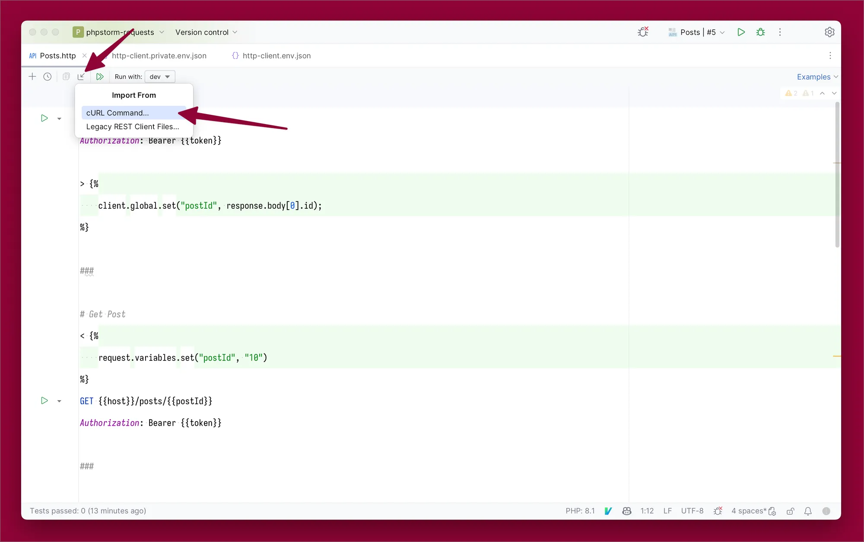Open the 'Run with' dev environment dropdown
The width and height of the screenshot is (864, 542).
pyautogui.click(x=160, y=77)
